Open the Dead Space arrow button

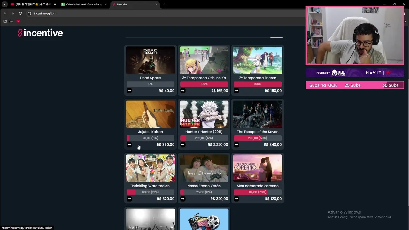(129, 91)
